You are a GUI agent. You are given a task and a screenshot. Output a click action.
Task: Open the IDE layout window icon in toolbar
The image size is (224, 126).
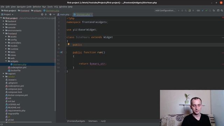click(218, 10)
